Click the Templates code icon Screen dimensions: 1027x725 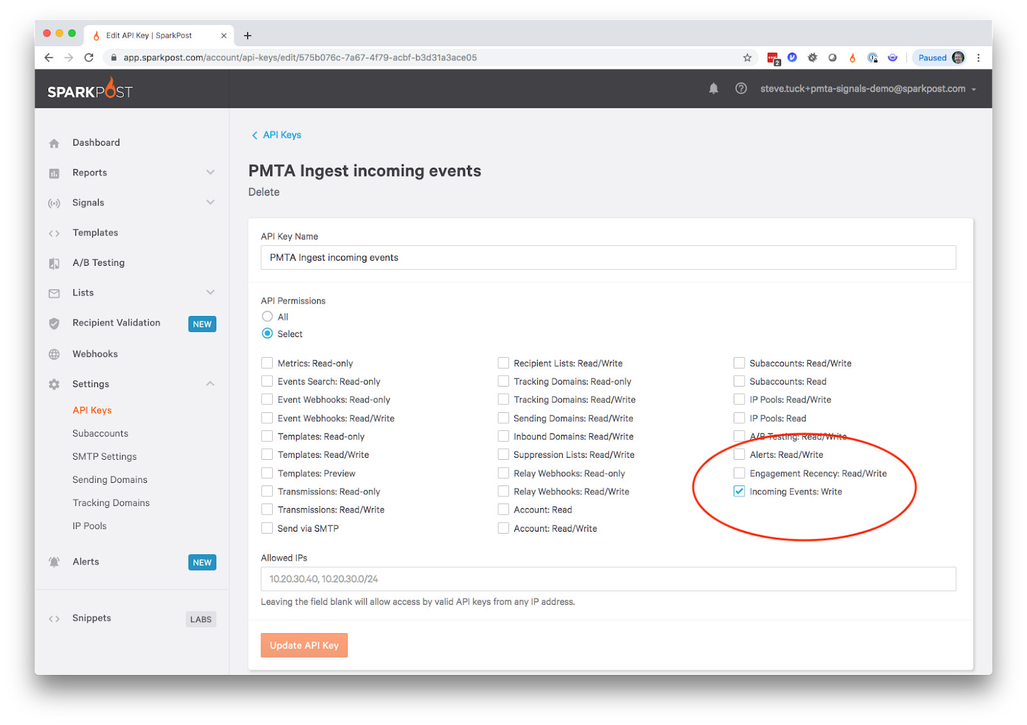point(54,233)
